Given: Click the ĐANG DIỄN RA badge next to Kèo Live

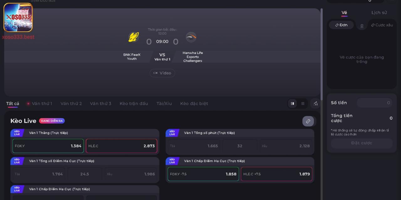Looking at the screenshot, I should [52, 121].
